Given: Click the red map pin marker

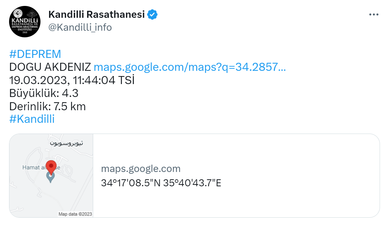Looking at the screenshot, I should pyautogui.click(x=51, y=167).
